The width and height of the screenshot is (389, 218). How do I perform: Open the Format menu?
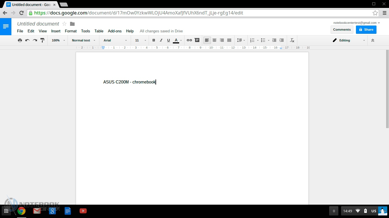coord(71,31)
